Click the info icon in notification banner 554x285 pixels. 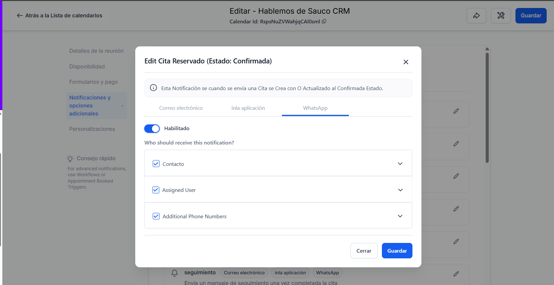153,88
